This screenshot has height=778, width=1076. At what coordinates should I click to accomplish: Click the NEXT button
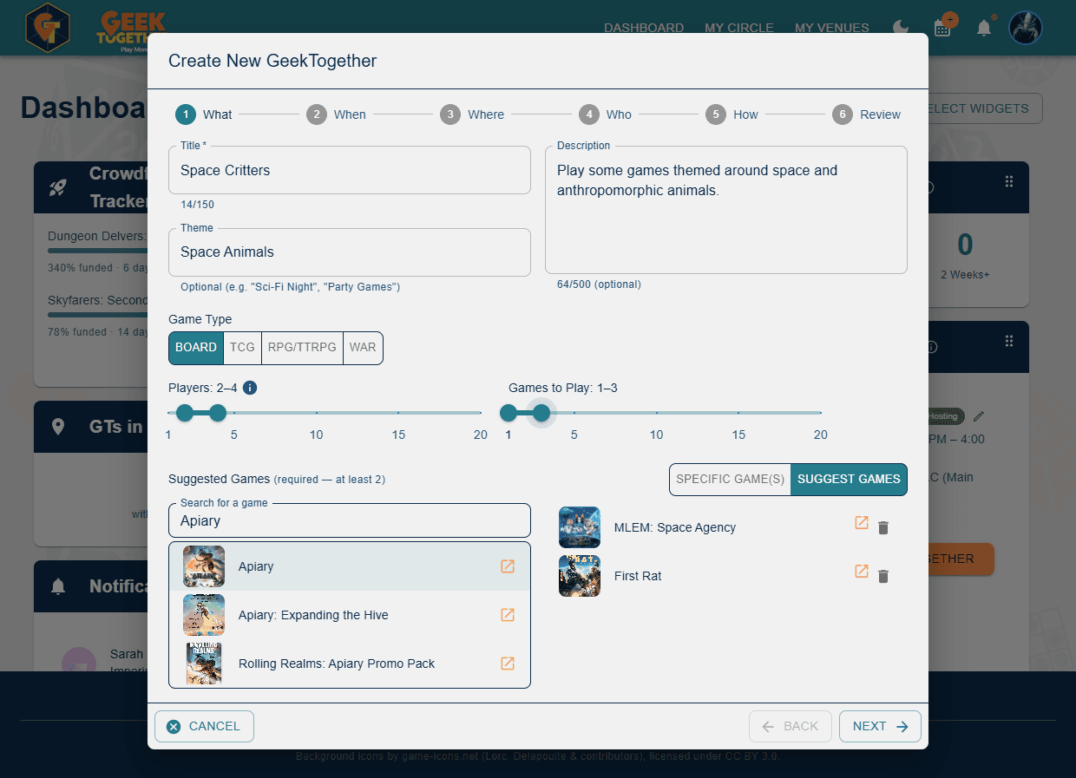point(880,726)
